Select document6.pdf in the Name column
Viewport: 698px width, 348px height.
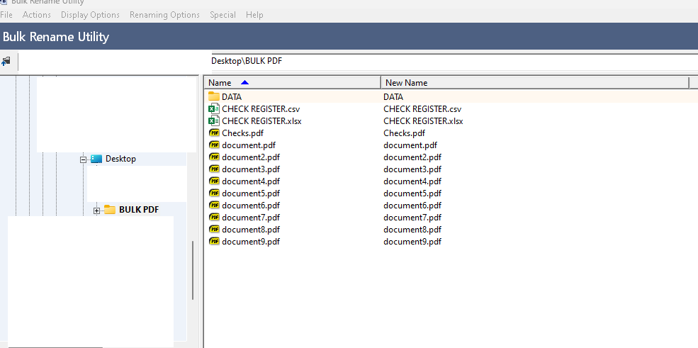[x=251, y=205]
